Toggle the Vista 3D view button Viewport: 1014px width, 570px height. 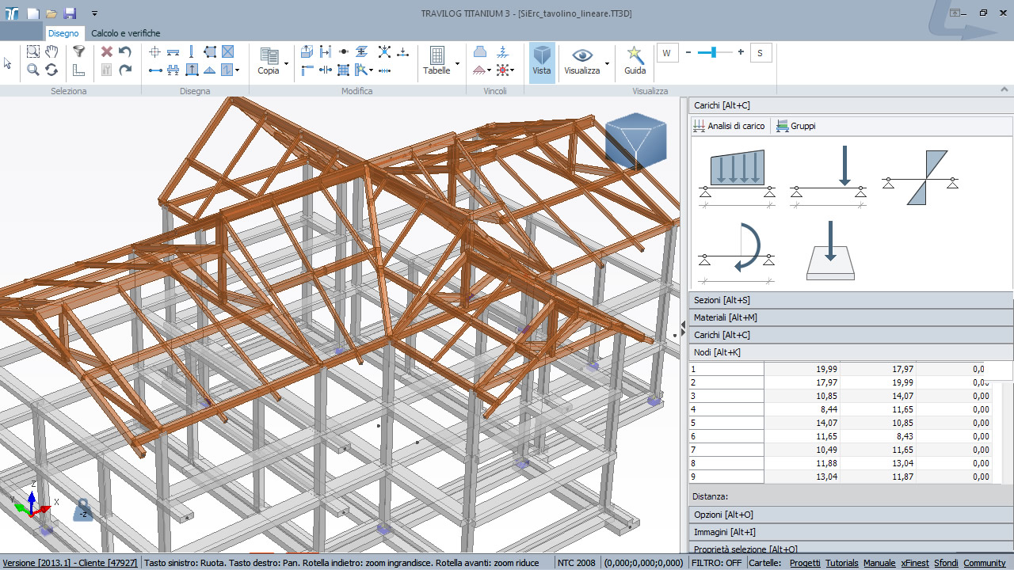[542, 60]
